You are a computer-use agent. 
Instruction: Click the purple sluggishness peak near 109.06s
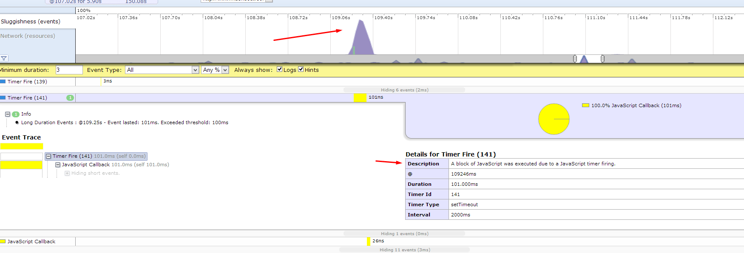[361, 39]
